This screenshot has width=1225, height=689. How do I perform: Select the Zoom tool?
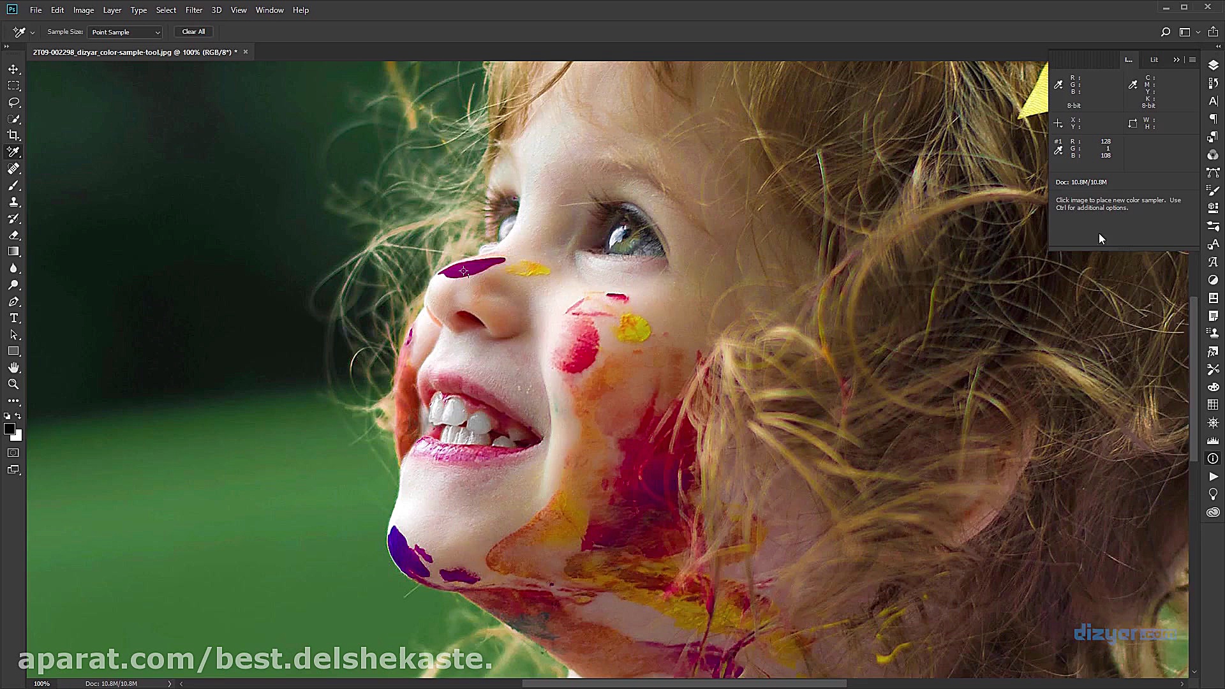(x=13, y=384)
